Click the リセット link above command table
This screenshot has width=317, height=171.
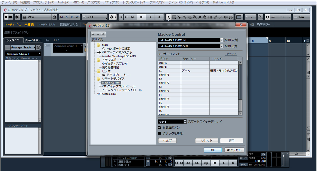pos(231,54)
